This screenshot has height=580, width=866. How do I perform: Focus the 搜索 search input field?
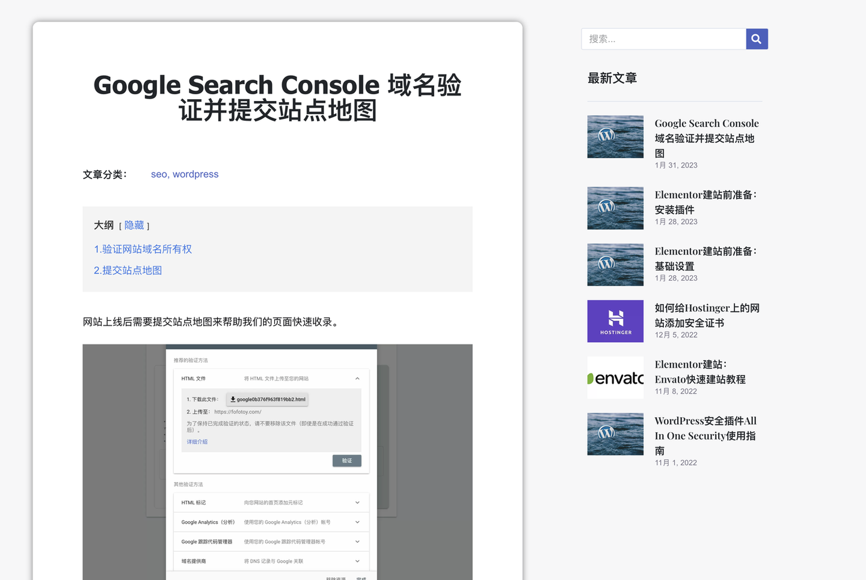coord(664,39)
